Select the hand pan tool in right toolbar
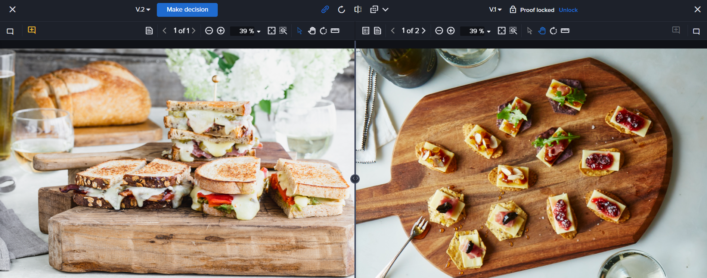Viewport: 707px width, 278px height. [542, 31]
